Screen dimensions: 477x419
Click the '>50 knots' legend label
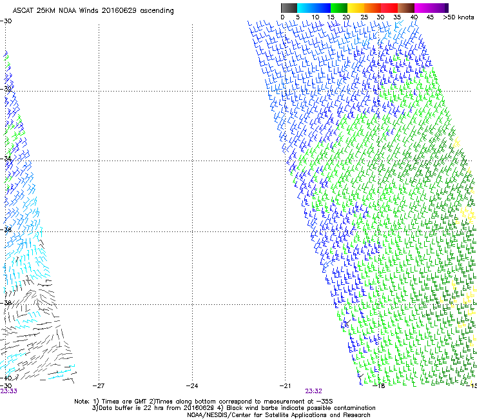point(458,17)
